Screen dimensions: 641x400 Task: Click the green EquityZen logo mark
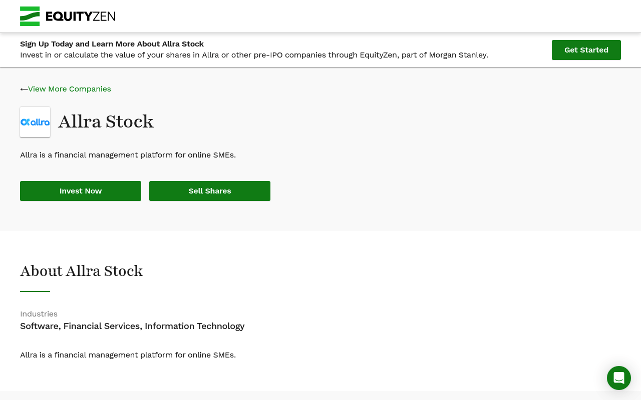tap(30, 16)
